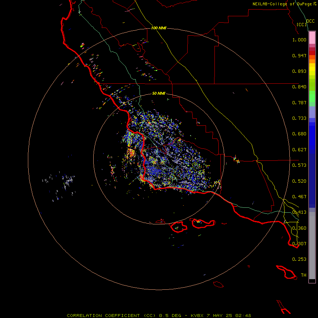Click the 0.840 scale value
Image resolution: width=318 pixels, height=318 pixels.
pos(299,87)
